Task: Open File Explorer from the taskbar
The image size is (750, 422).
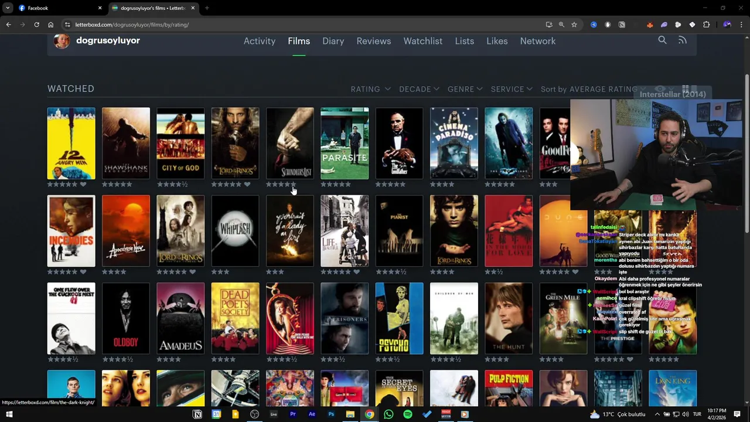Action: point(350,414)
